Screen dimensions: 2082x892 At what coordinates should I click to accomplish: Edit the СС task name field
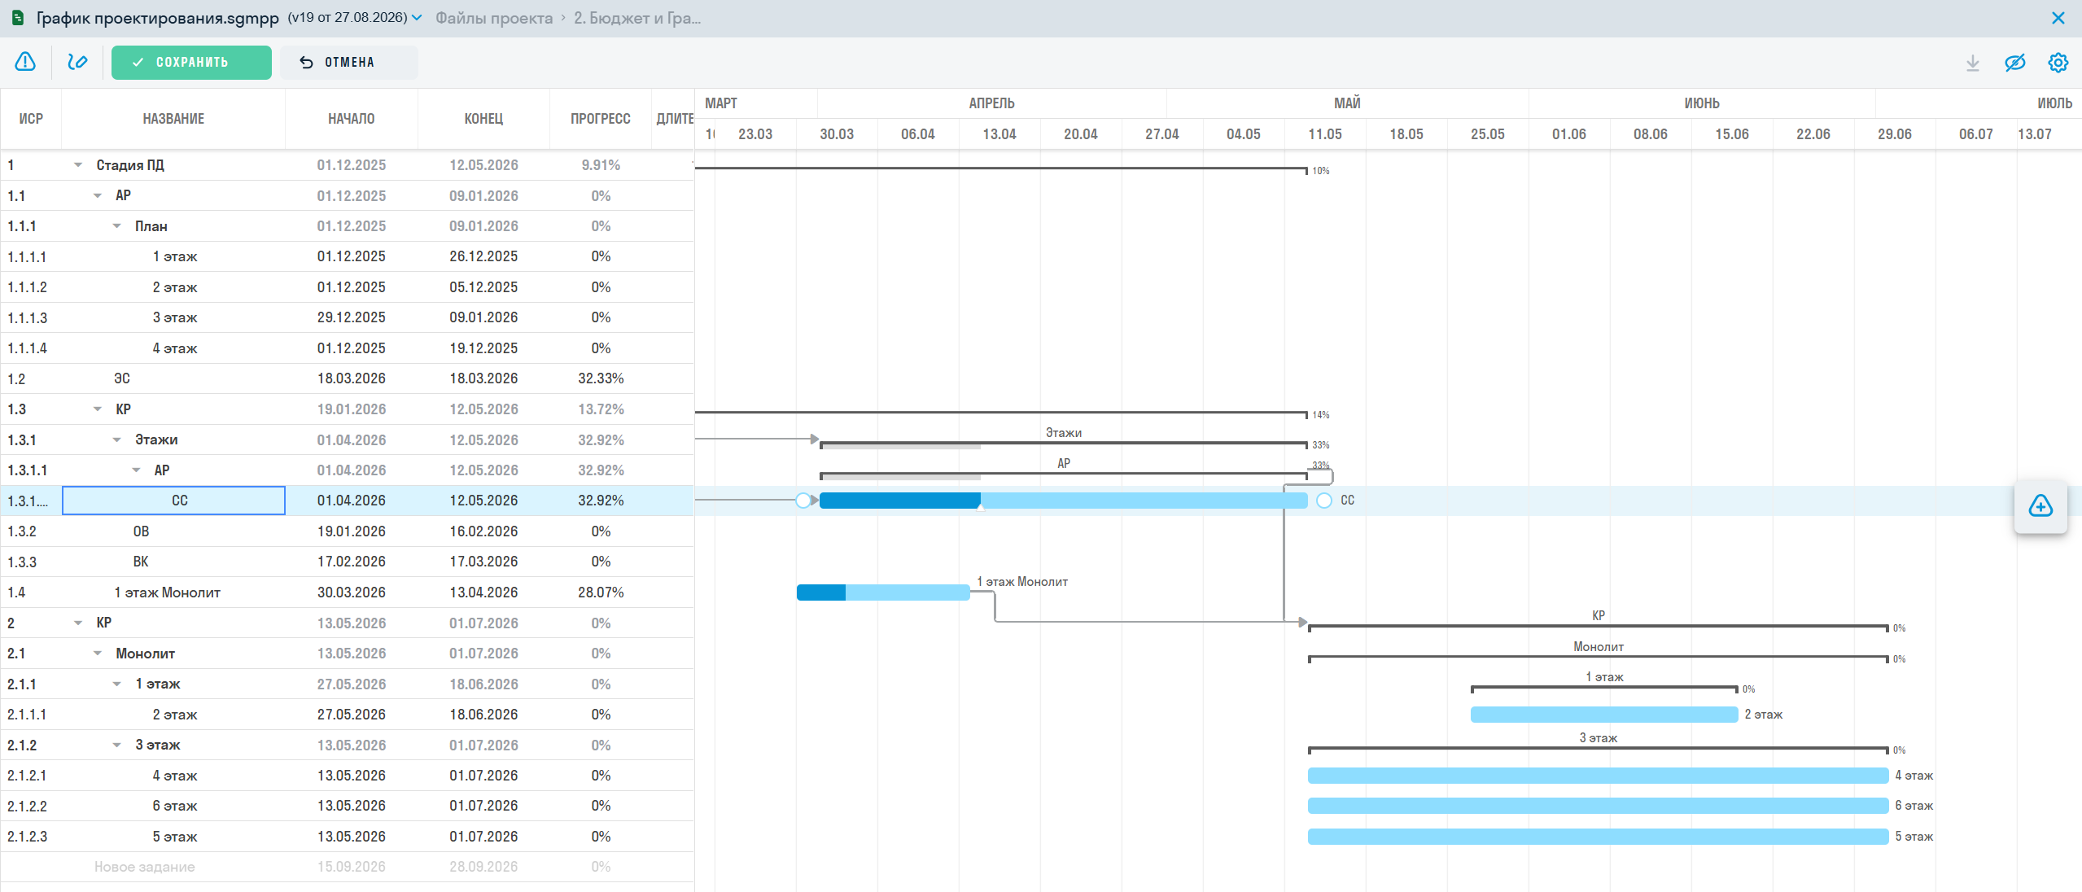click(173, 501)
